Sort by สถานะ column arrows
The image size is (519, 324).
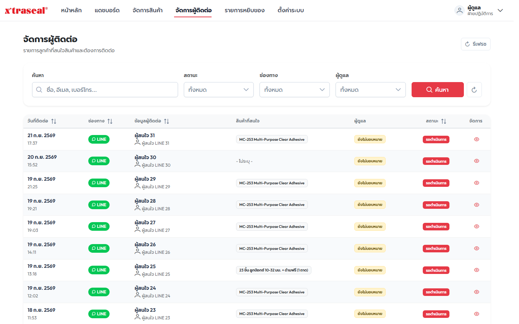click(x=444, y=121)
